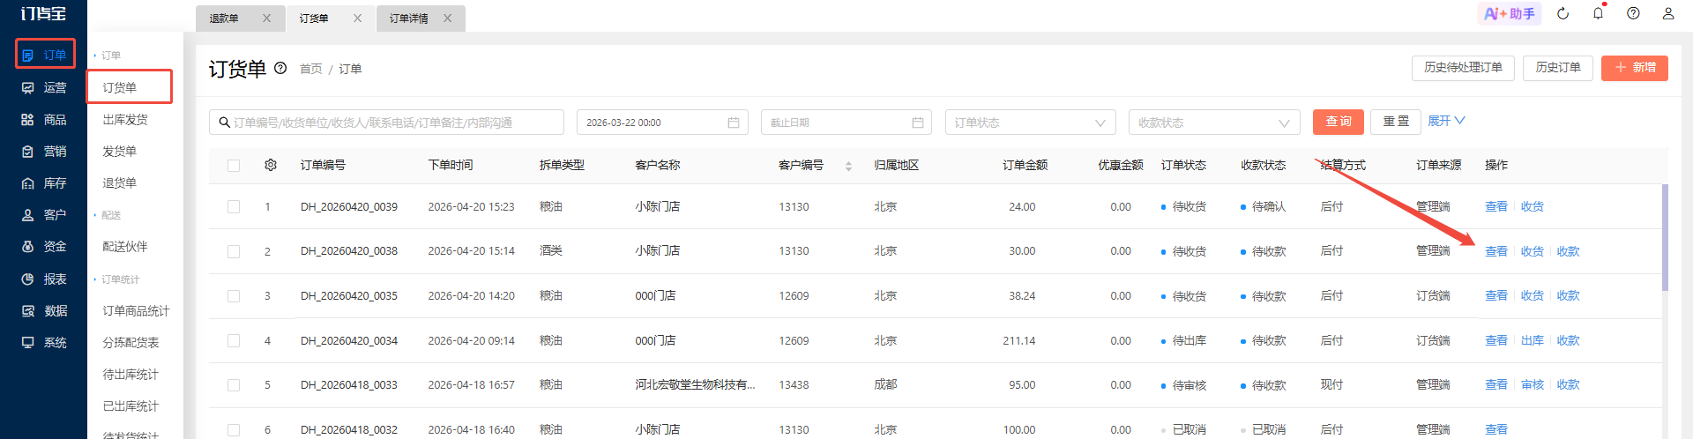Click the 查询 search button
The width and height of the screenshot is (1693, 439).
coord(1339,122)
